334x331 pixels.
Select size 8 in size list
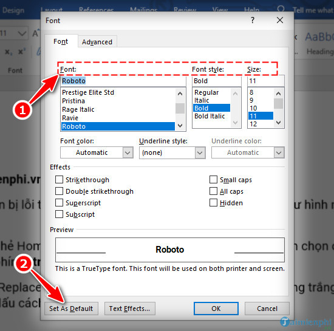tap(261, 92)
